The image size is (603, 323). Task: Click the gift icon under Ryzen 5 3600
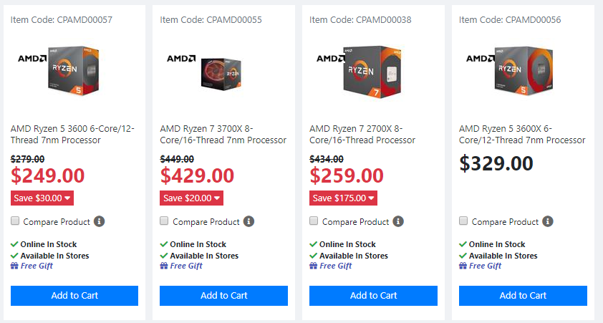15,266
